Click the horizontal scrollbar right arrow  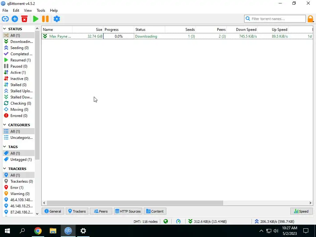[310, 203]
